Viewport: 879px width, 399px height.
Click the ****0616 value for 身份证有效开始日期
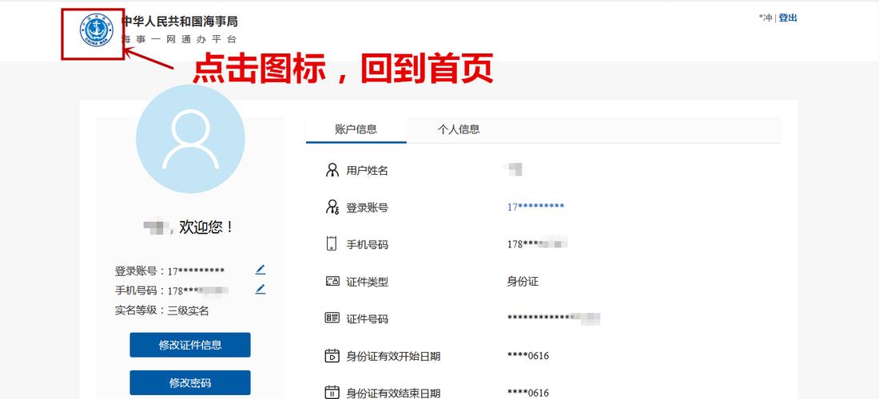click(x=528, y=355)
